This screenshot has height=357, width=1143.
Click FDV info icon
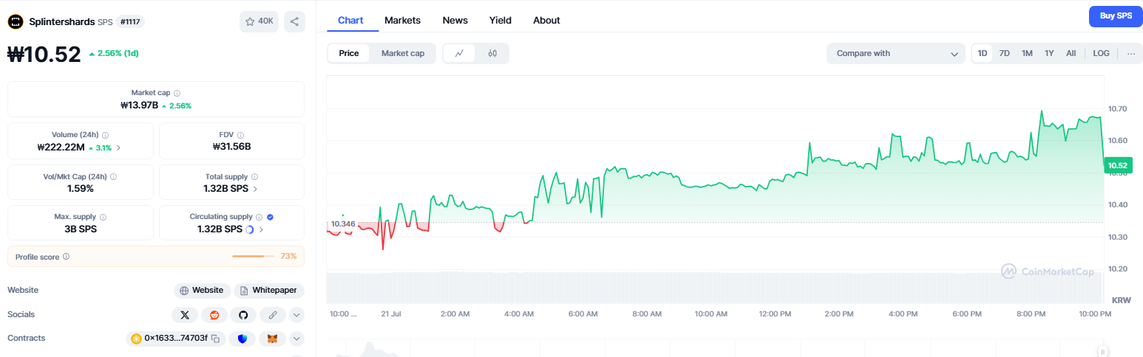240,135
